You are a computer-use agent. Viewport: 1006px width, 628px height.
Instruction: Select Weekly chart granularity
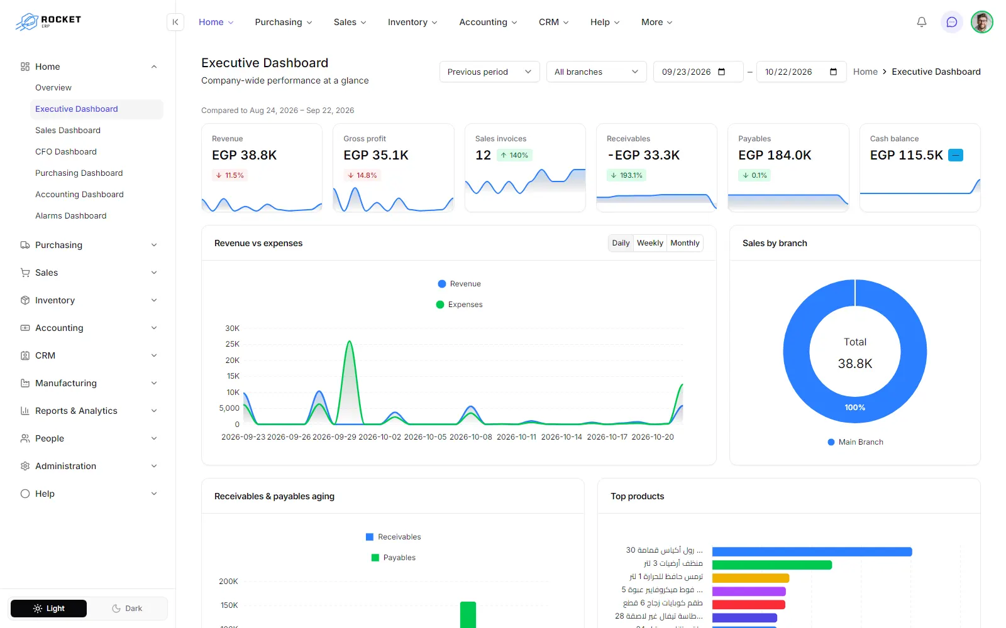(649, 243)
